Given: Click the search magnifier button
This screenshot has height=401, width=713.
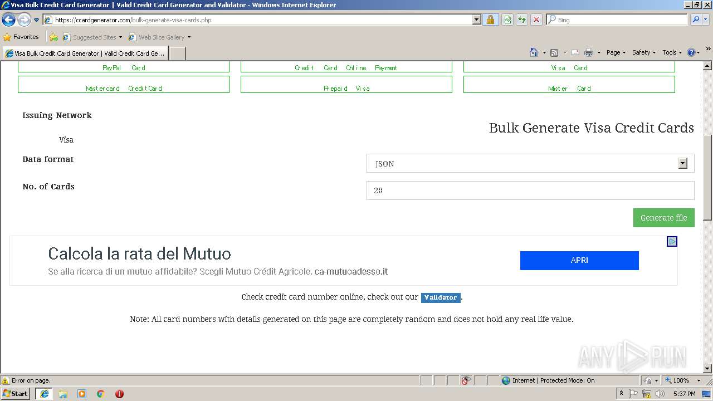Looking at the screenshot, I should click(x=695, y=20).
